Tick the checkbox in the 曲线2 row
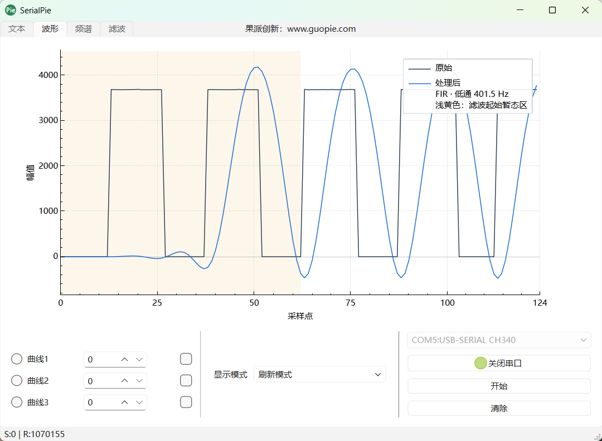Viewport: 602px width, 441px height. pyautogui.click(x=186, y=380)
